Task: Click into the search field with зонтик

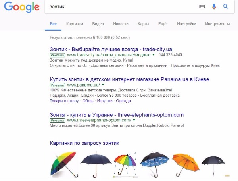Action: click(121, 6)
